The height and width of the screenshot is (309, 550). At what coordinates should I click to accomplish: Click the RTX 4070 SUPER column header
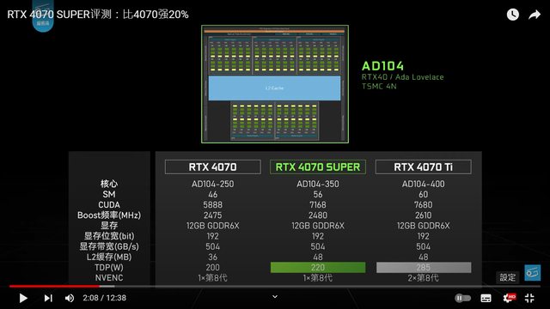tap(318, 167)
